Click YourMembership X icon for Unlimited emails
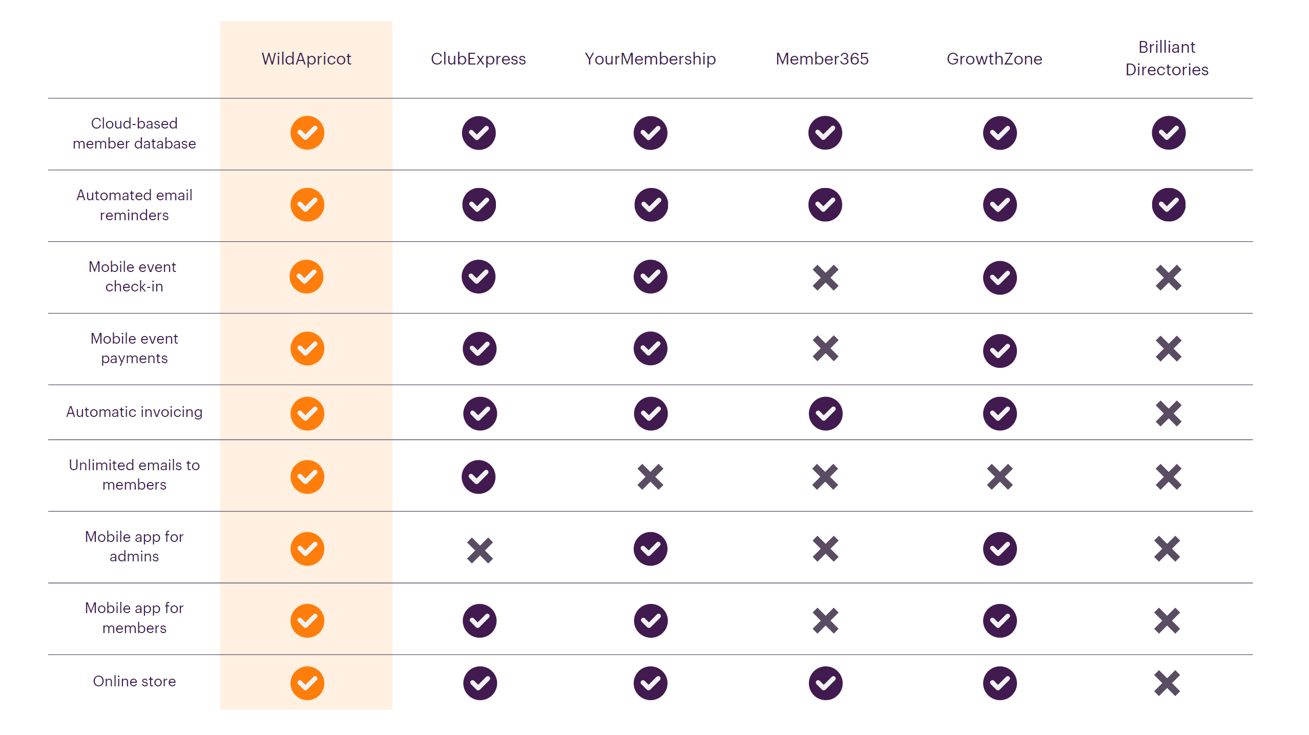Screen dimensions: 1309x735 tap(650, 477)
